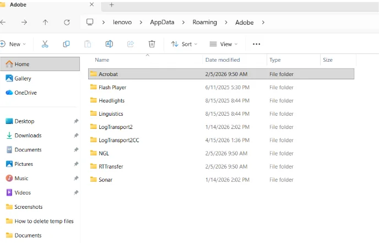379x243 pixels.
Task: Expand chevron after AppData in address bar
Action: point(183,23)
